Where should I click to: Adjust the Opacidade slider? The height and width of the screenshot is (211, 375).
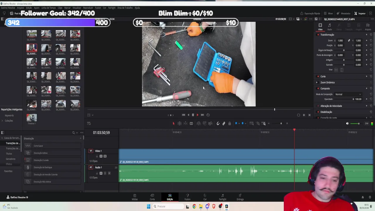click(344, 99)
